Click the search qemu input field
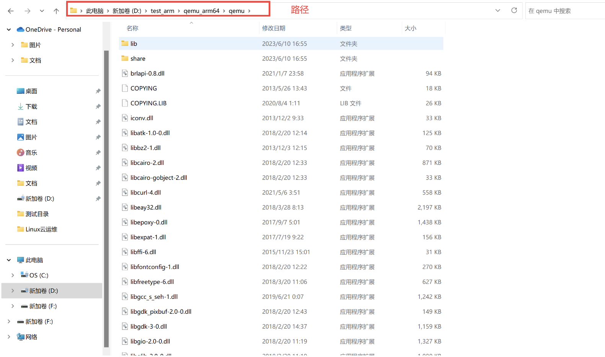605x357 pixels. [x=565, y=11]
